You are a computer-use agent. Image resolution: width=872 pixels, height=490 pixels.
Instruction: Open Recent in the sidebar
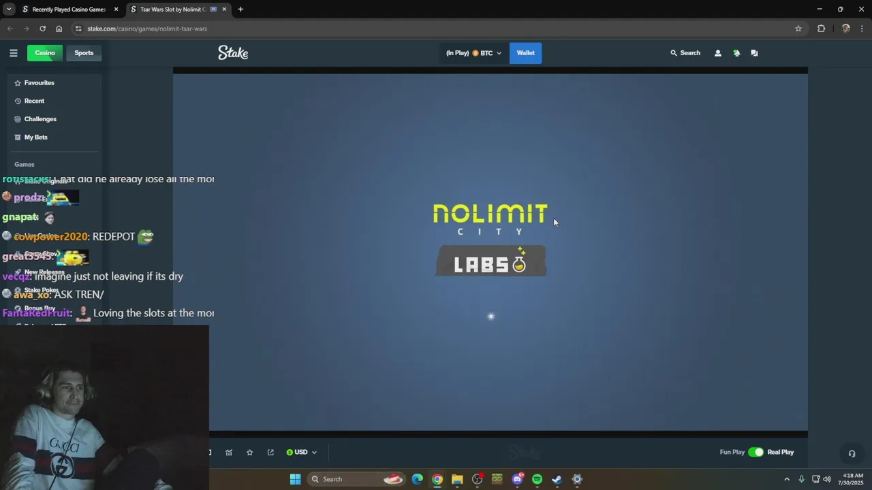tap(34, 101)
